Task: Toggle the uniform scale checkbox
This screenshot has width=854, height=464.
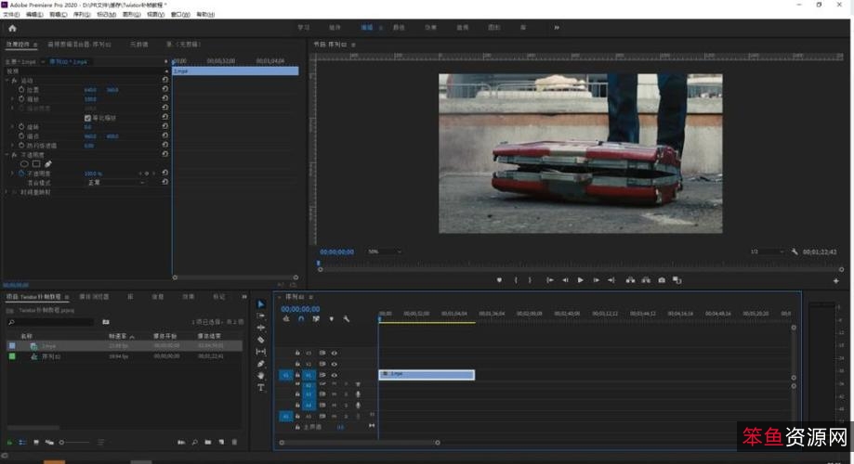Action: coord(87,118)
